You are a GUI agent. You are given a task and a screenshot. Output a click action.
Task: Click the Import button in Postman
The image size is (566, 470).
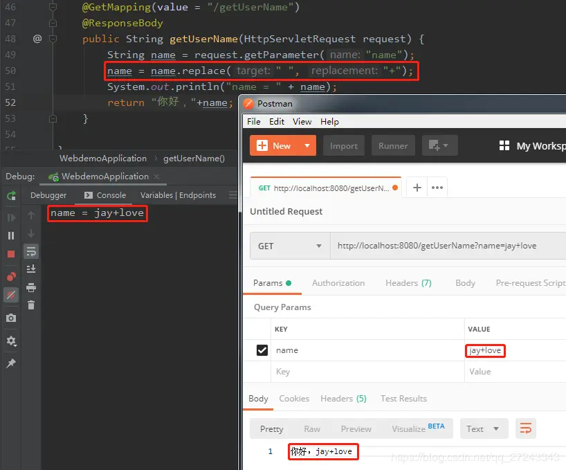click(344, 146)
